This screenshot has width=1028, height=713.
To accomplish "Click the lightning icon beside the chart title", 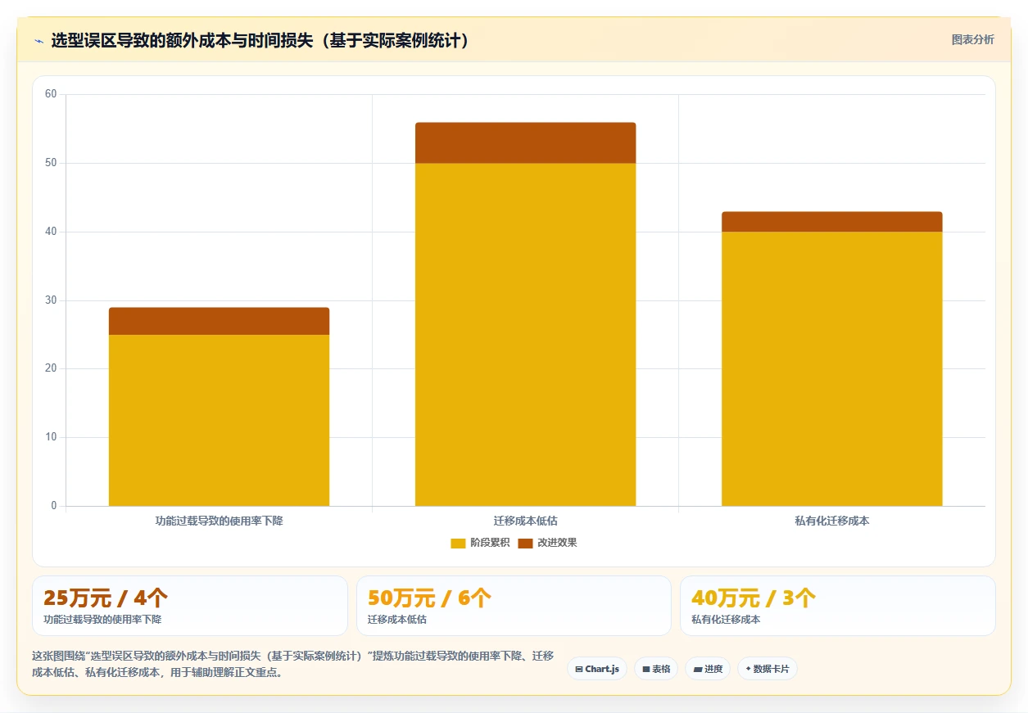I will tap(38, 41).
